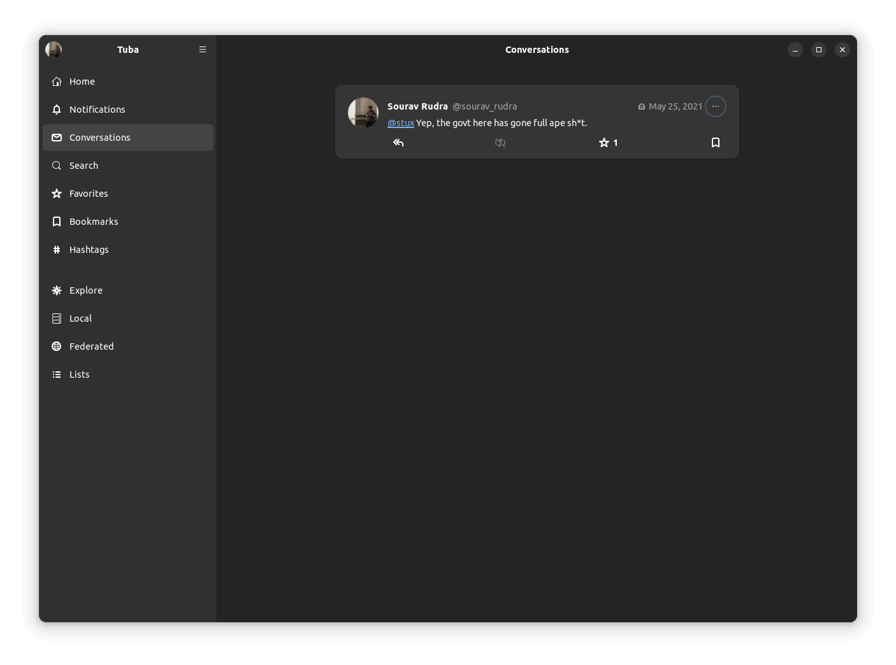Image resolution: width=896 pixels, height=665 pixels.
Task: Click the Tuba account avatar
Action: (x=53, y=49)
